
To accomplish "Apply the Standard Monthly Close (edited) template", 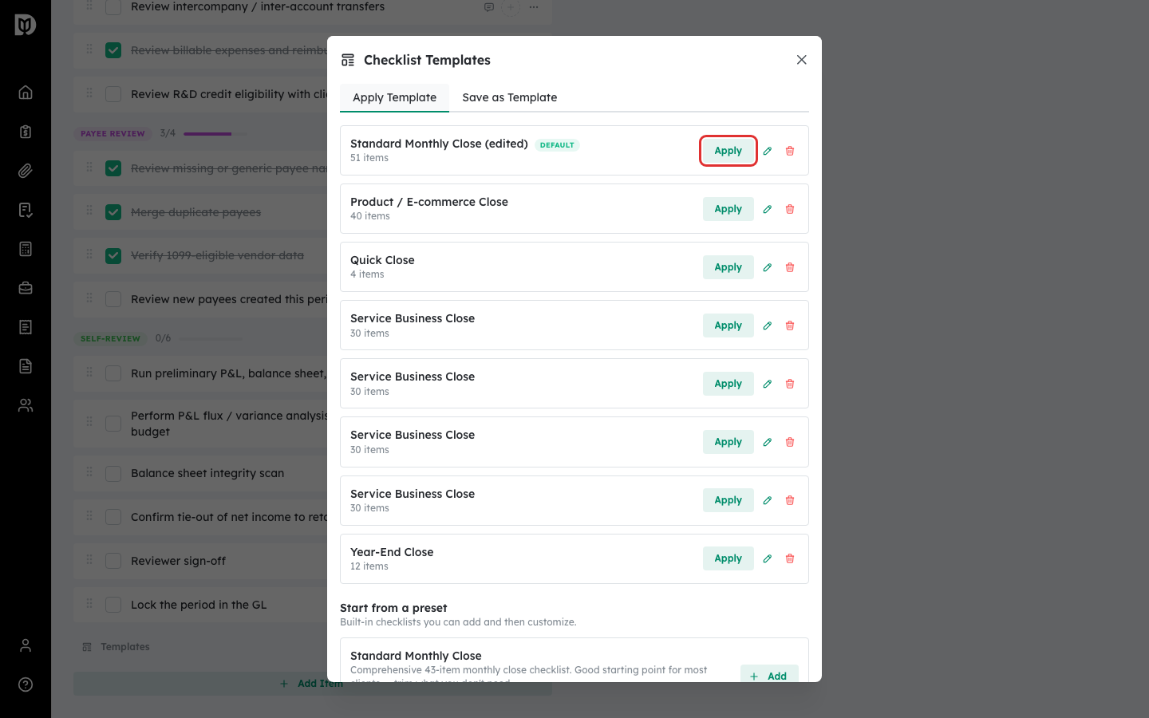I will (x=728, y=151).
